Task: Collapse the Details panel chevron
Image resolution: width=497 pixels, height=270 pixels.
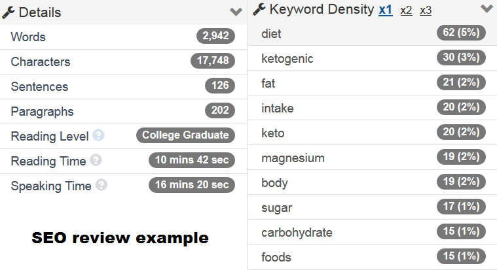Action: [236, 12]
